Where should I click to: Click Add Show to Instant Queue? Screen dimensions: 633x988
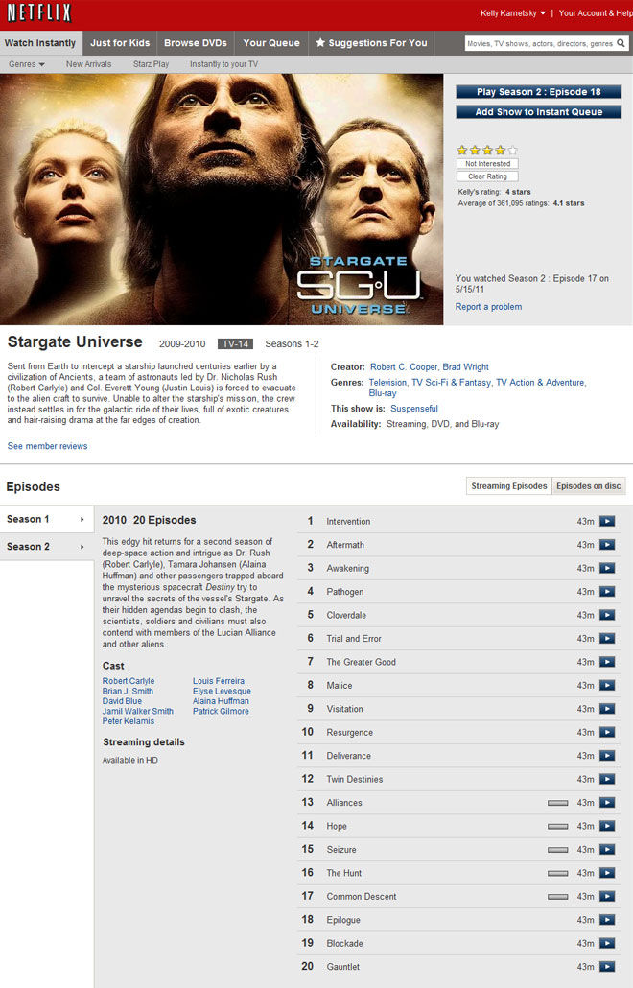tap(538, 111)
